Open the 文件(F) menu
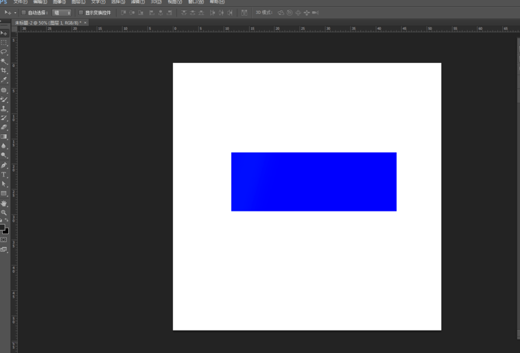Image resolution: width=520 pixels, height=353 pixels. point(20,1)
